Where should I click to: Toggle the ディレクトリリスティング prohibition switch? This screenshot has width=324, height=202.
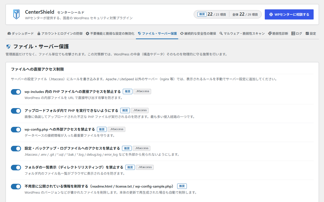point(16,168)
